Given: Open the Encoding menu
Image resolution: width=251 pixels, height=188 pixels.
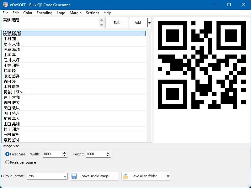Looking at the screenshot, I should tap(44, 13).
